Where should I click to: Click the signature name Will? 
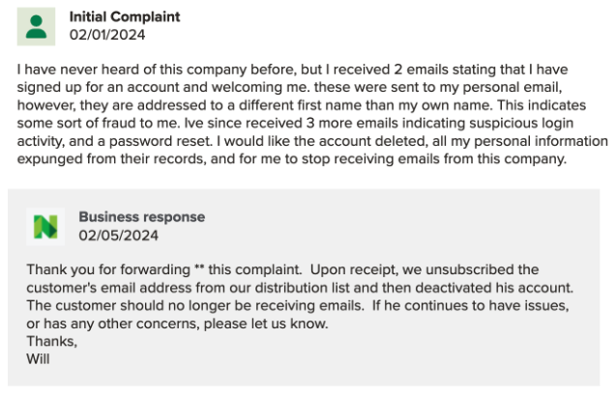(38, 359)
